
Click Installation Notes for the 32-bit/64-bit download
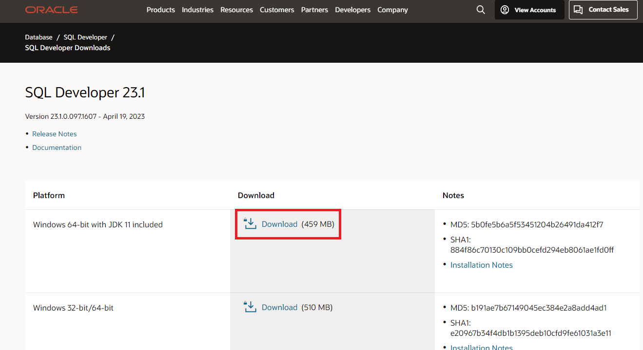point(481,347)
